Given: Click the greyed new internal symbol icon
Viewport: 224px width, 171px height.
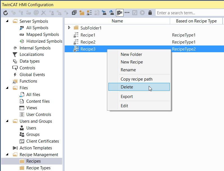Looking at the screenshot, I should click(13, 13).
